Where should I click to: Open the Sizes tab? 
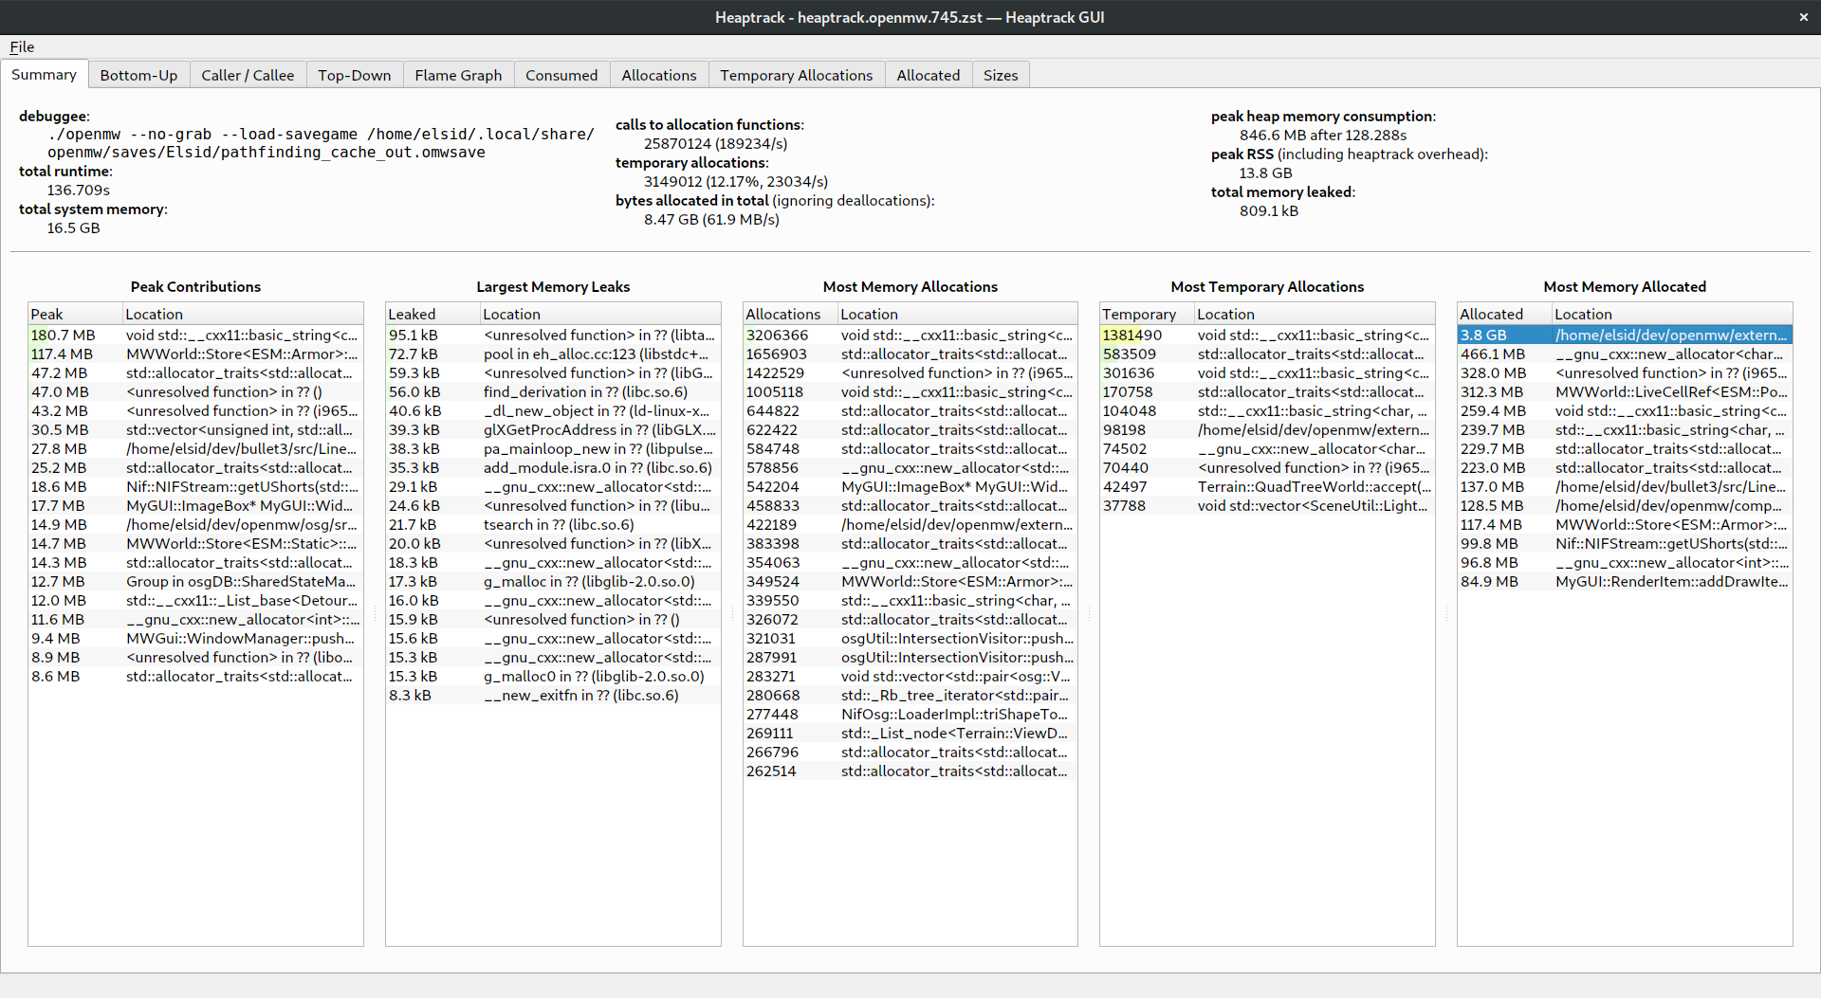(x=1001, y=75)
